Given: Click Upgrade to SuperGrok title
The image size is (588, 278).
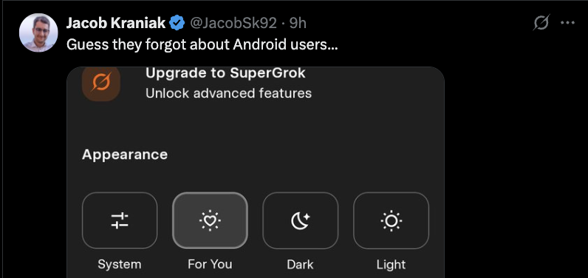Looking at the screenshot, I should pyautogui.click(x=225, y=73).
